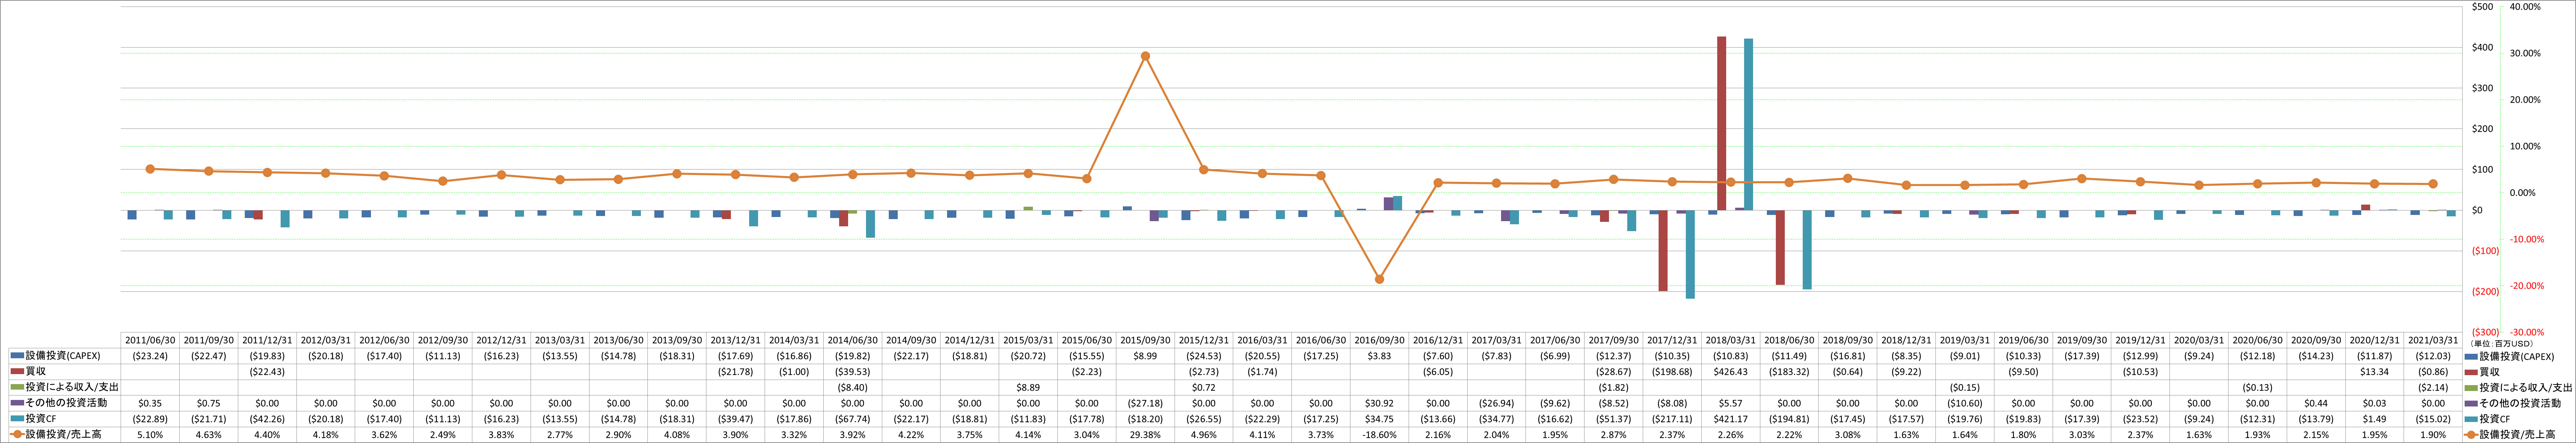Viewport: 2576px width, 443px height.
Task: Click the -18.60% cell
Action: tap(1379, 435)
